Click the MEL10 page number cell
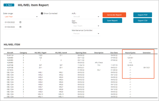The width and height of the screenshot is (159, 101). tap(40, 94)
